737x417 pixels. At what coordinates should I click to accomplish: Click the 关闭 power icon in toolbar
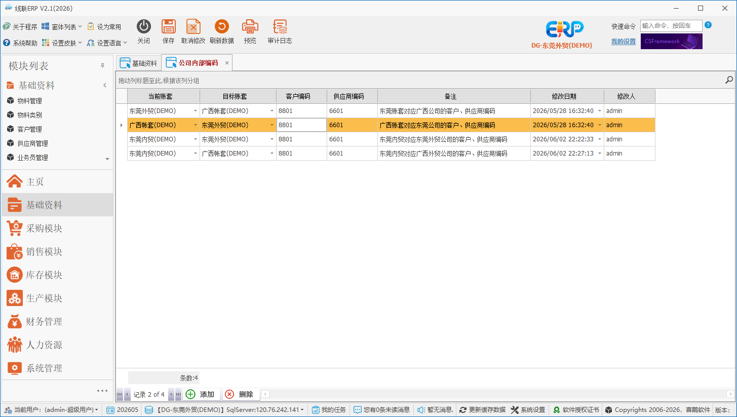coord(144,27)
